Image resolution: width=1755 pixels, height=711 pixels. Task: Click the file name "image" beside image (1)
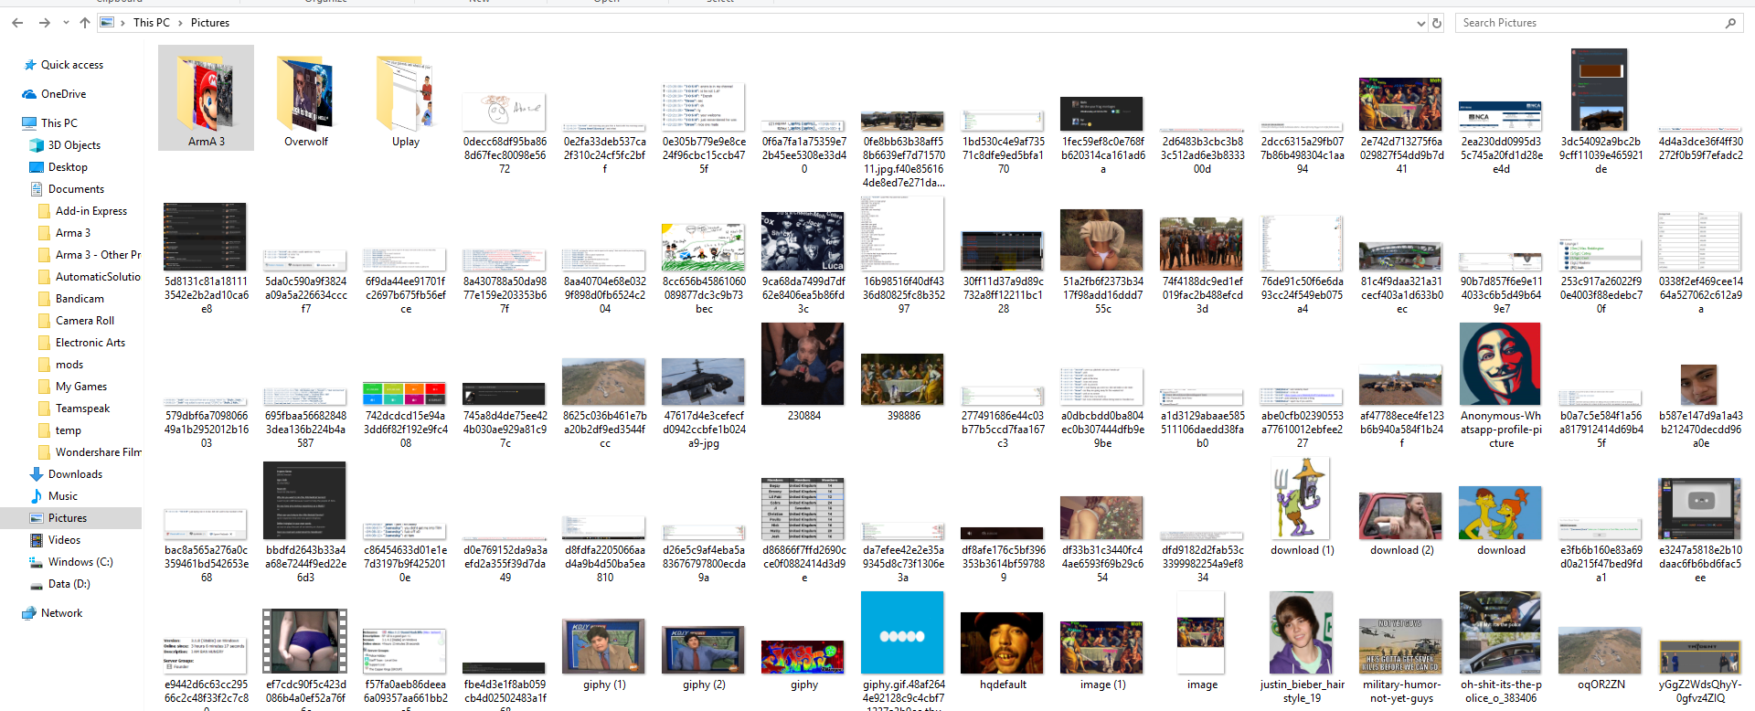pos(1202,684)
